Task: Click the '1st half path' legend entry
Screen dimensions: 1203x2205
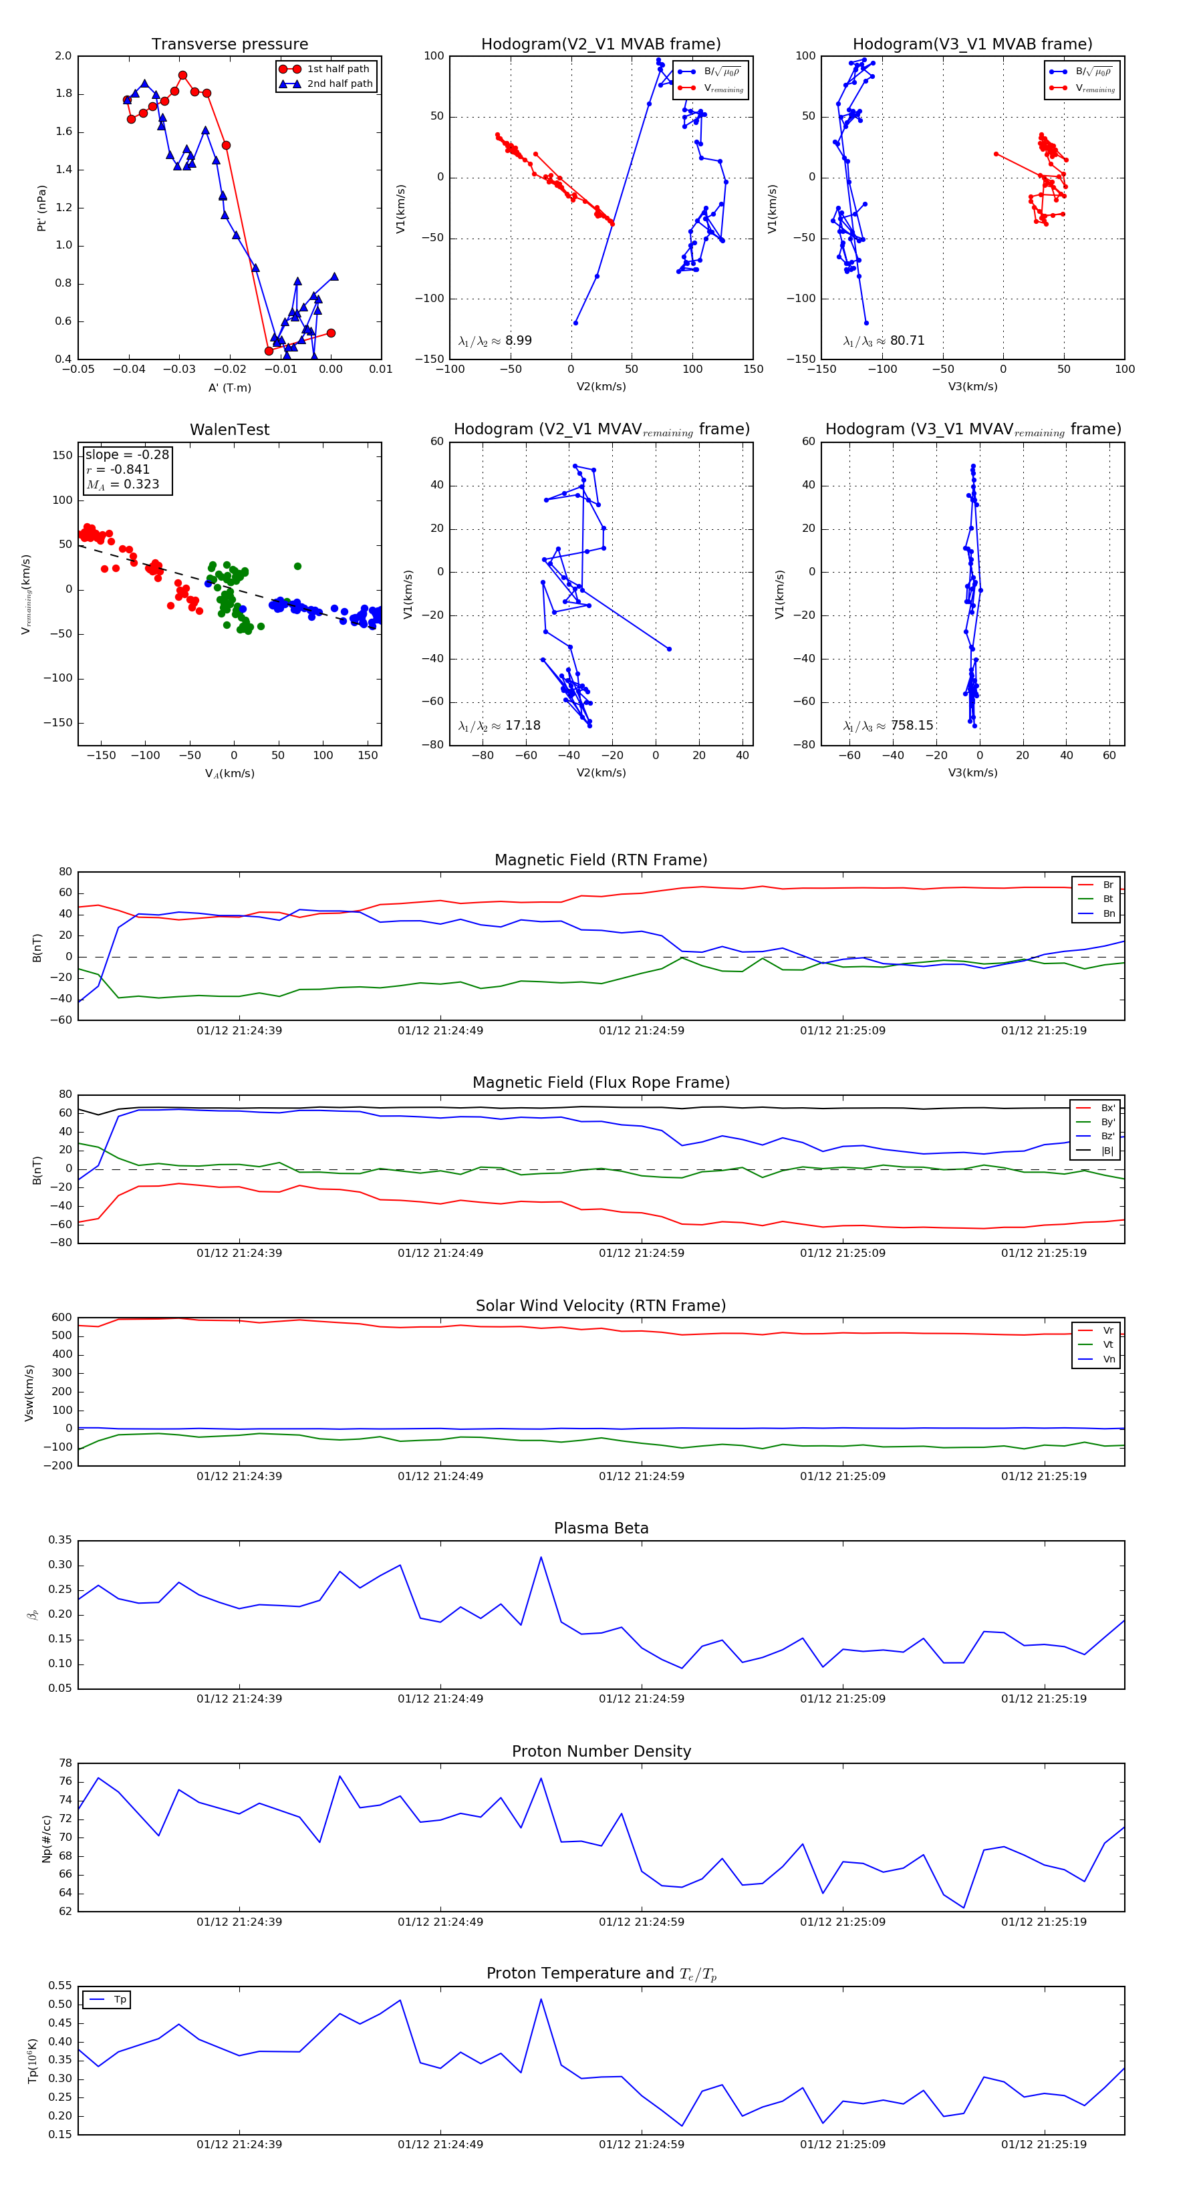Action: [x=326, y=68]
